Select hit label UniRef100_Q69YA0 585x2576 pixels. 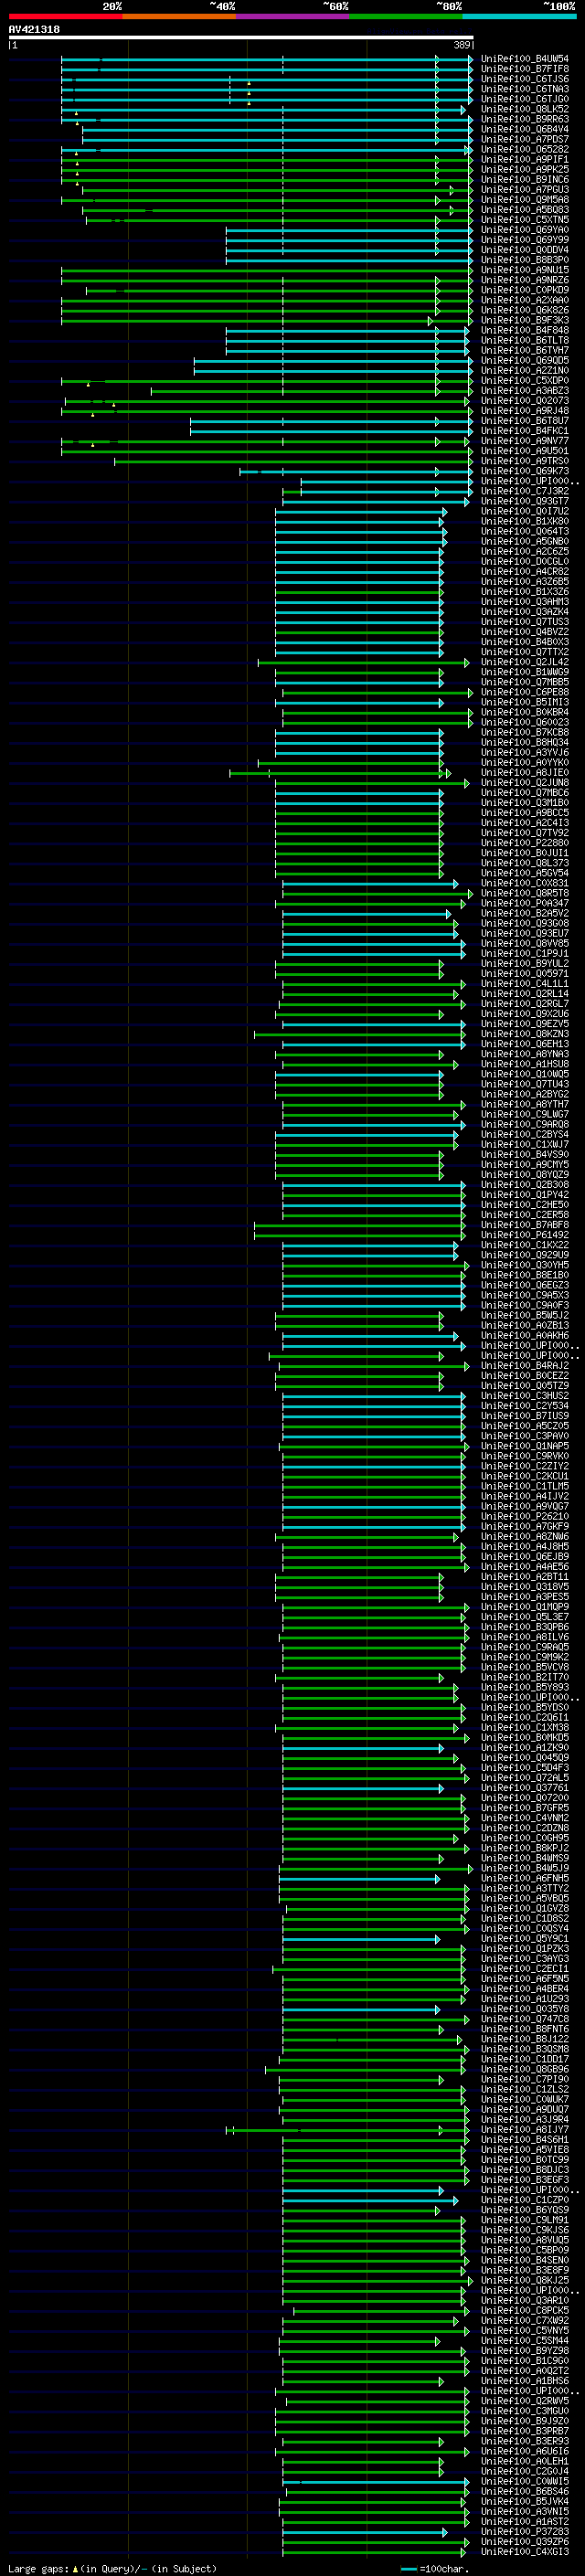[x=525, y=230]
